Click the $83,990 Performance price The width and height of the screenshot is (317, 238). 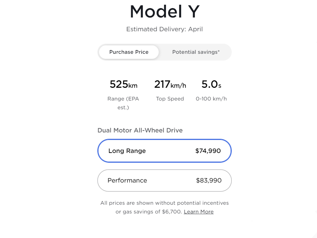(209, 181)
